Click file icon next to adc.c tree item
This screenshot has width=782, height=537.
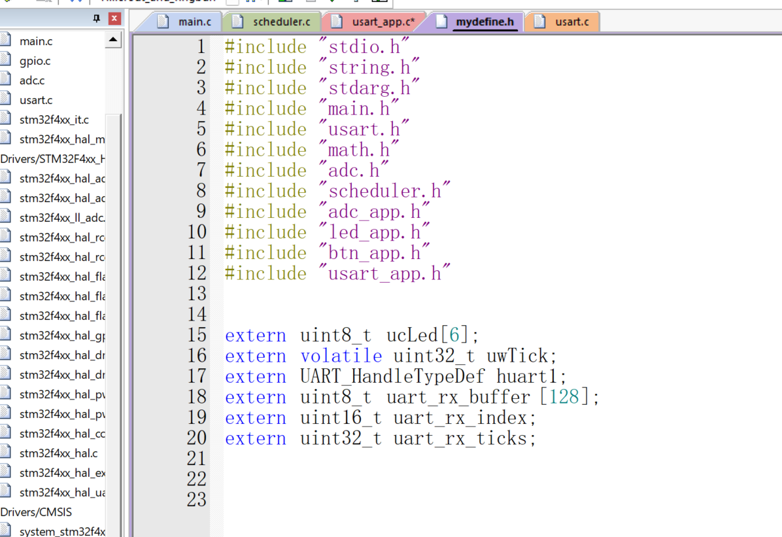[5, 79]
